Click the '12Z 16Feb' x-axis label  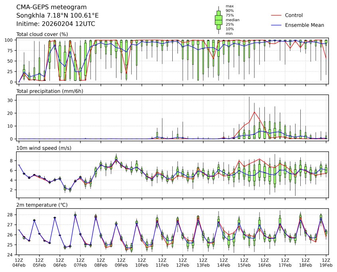coord(264,262)
